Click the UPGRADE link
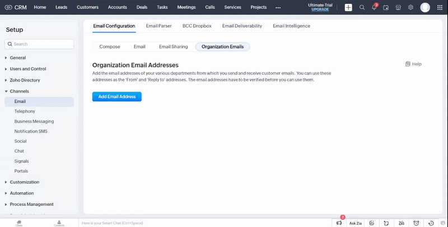Image resolution: width=448 pixels, height=227 pixels. point(320,10)
